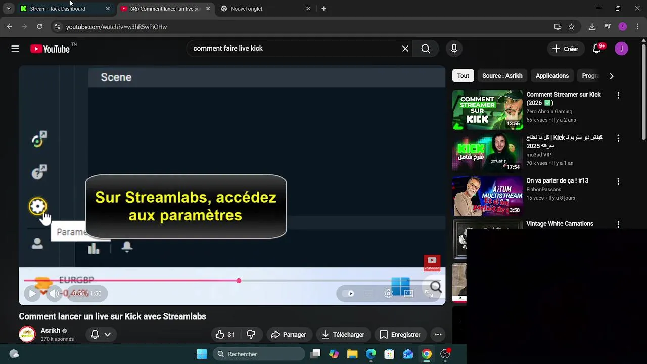Screen dimensions: 647x364
Task: Open options for On va parler de ça
Action: tap(618, 181)
